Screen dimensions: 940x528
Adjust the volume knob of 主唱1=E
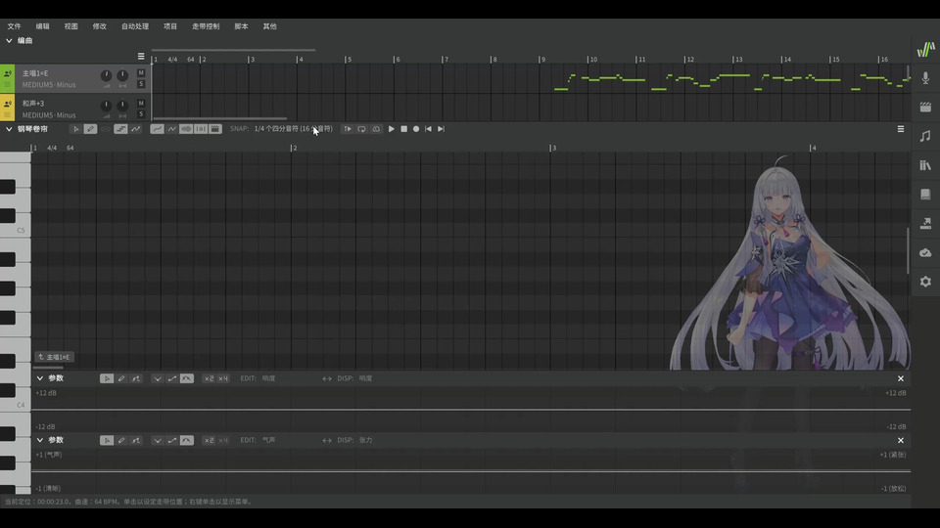(106, 75)
